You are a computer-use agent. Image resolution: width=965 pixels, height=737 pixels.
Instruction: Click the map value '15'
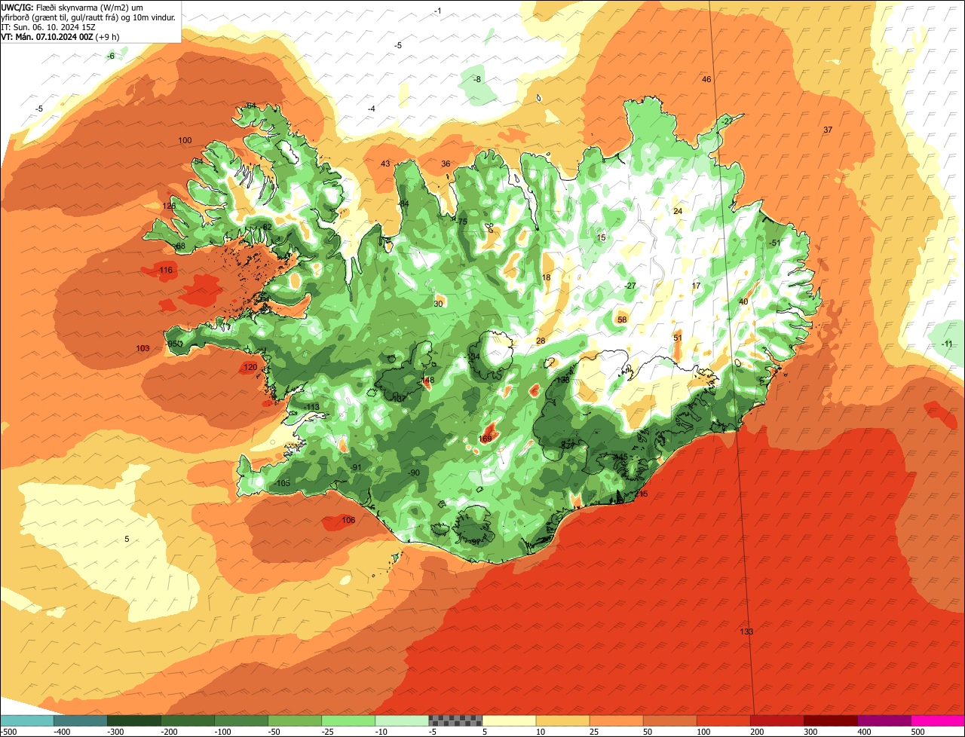pyautogui.click(x=601, y=238)
